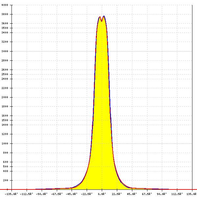The image size is (197, 197).
Task: Click the positive 45.0 degree x-axis label
Action: [x=132, y=194]
